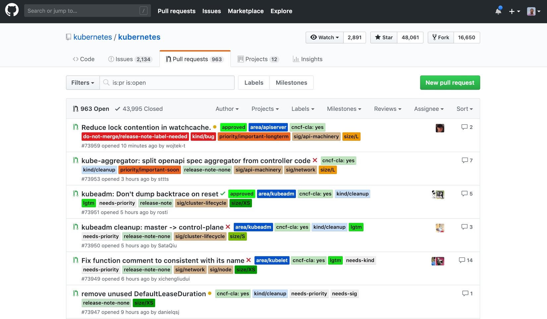Click the New pull request button
The image size is (547, 319).
[450, 83]
